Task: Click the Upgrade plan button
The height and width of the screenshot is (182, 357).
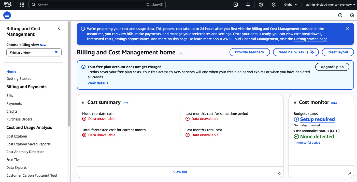Action: coord(332,67)
